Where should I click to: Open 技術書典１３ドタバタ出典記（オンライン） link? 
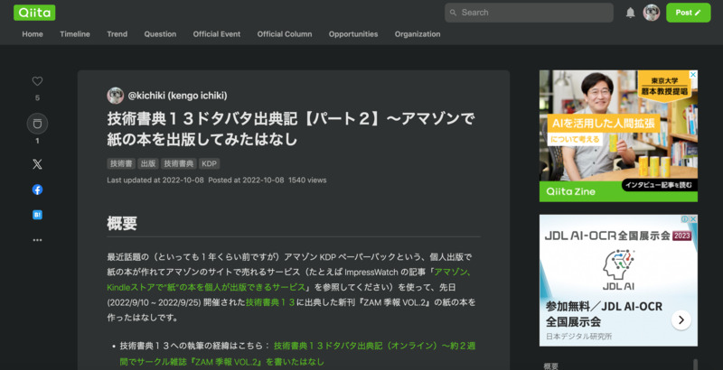click(374, 346)
